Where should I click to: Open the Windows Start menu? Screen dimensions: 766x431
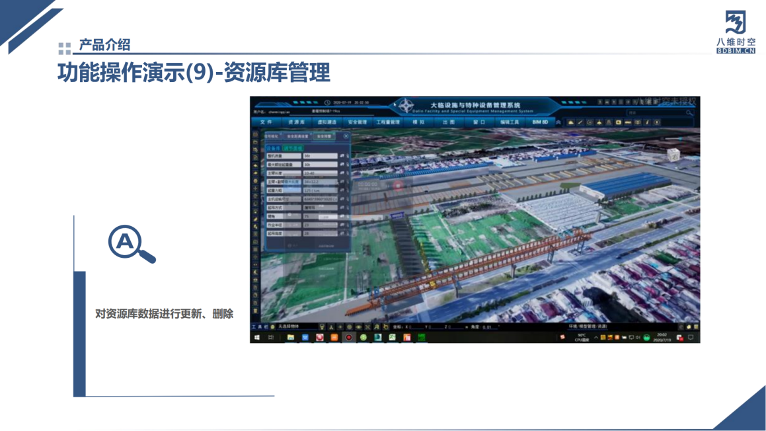coord(256,337)
